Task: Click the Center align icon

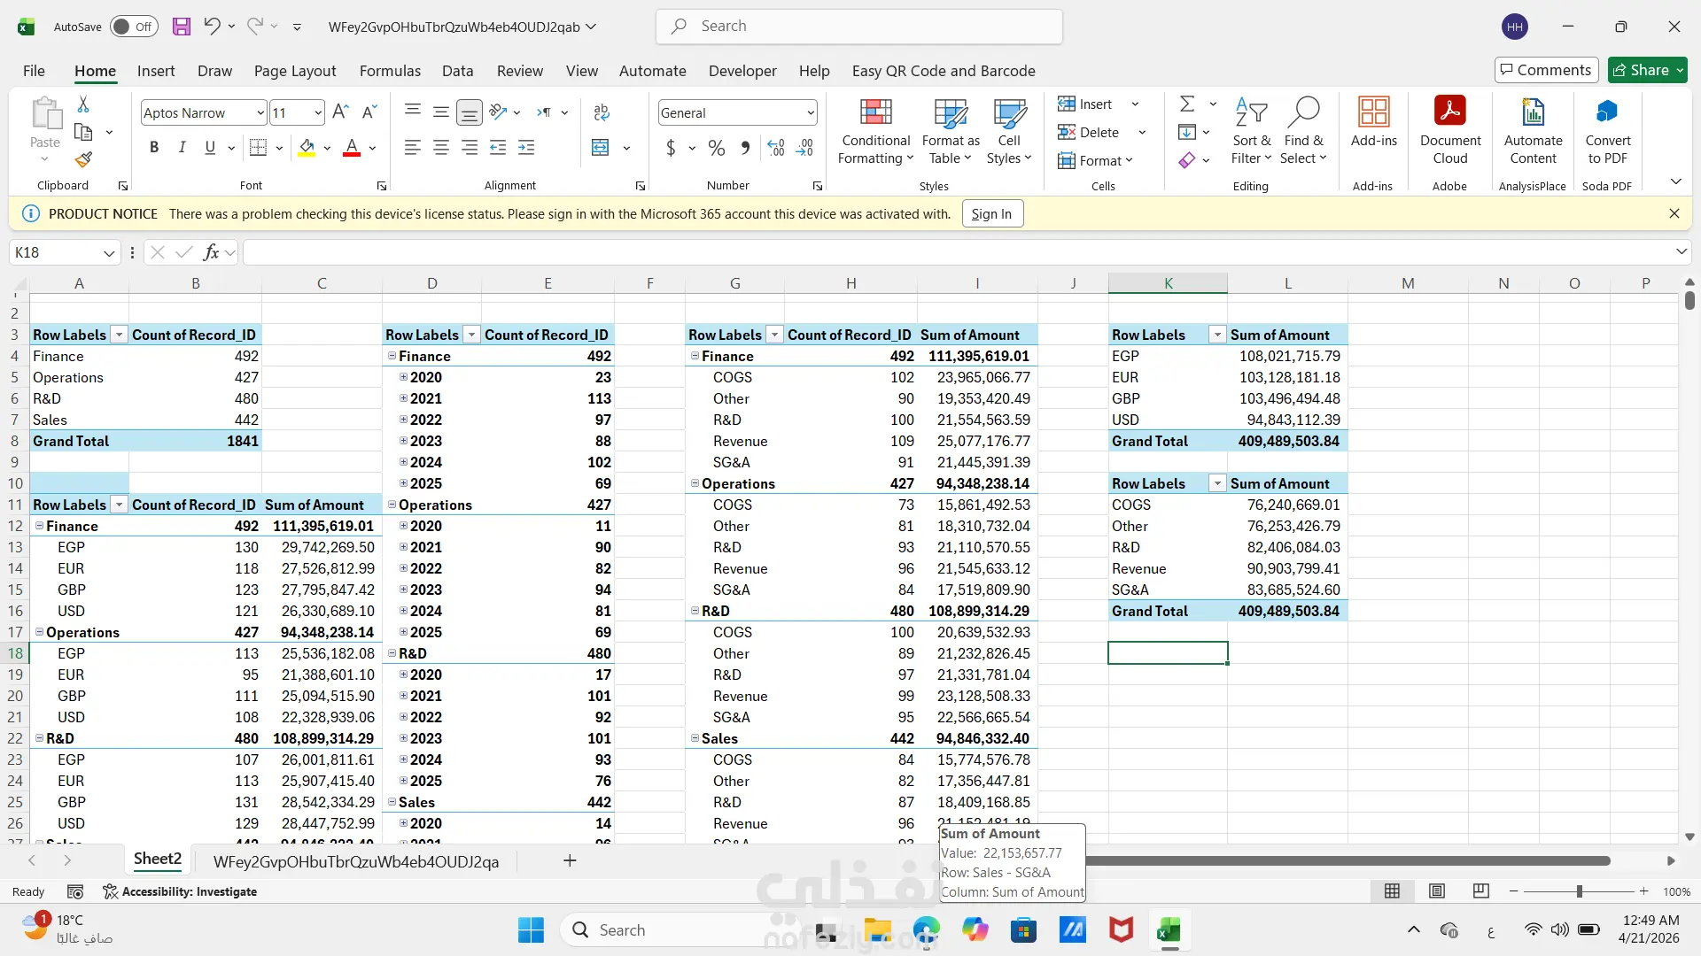Action: [441, 148]
